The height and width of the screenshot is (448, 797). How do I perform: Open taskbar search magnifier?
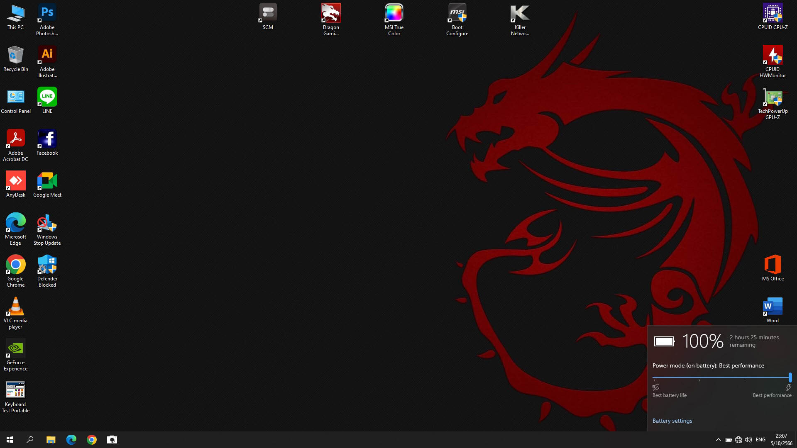click(30, 440)
